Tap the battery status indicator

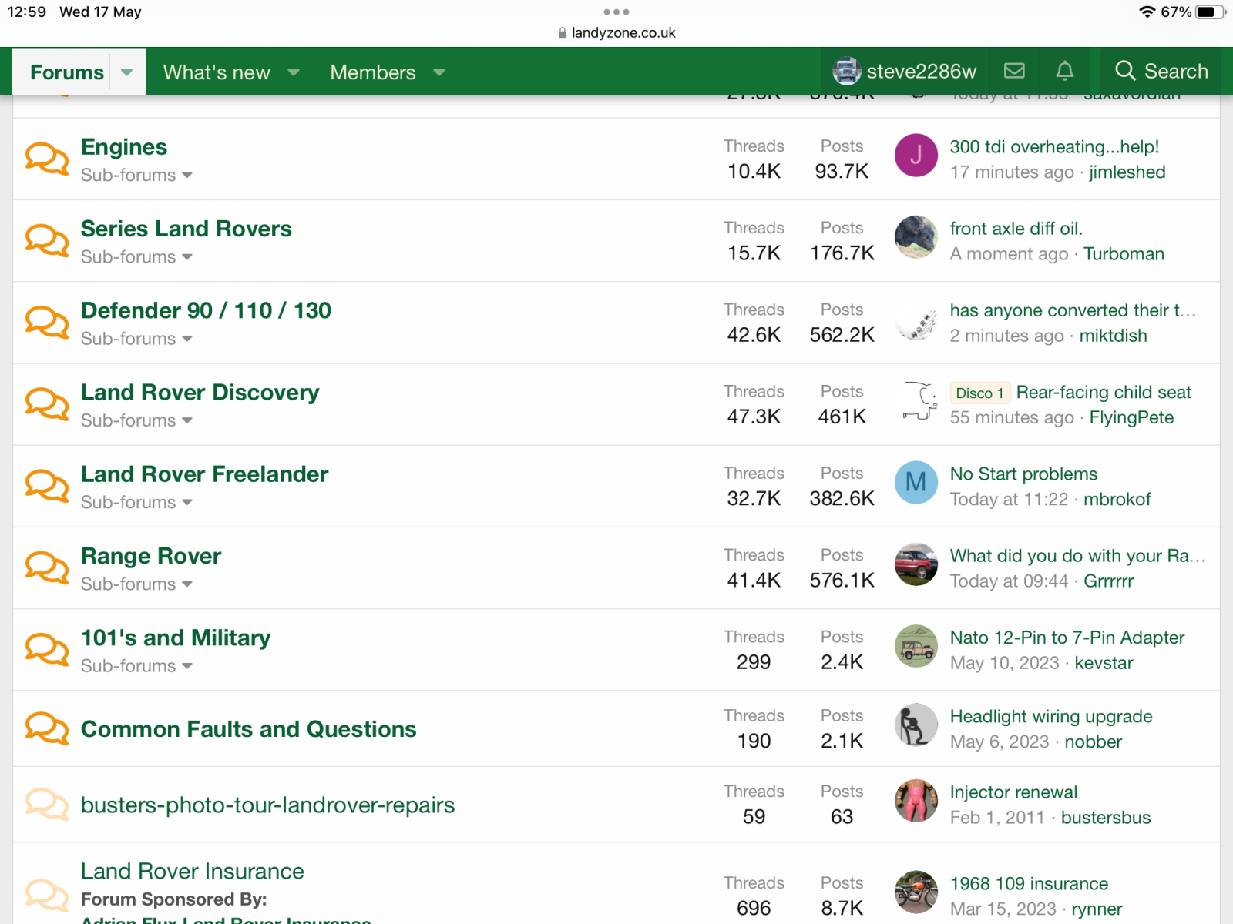[x=1211, y=12]
